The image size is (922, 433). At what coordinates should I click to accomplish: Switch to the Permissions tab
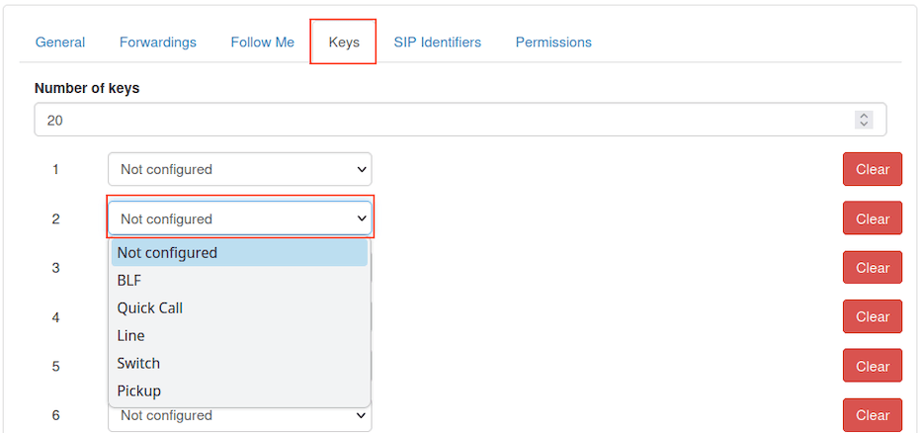[553, 43]
